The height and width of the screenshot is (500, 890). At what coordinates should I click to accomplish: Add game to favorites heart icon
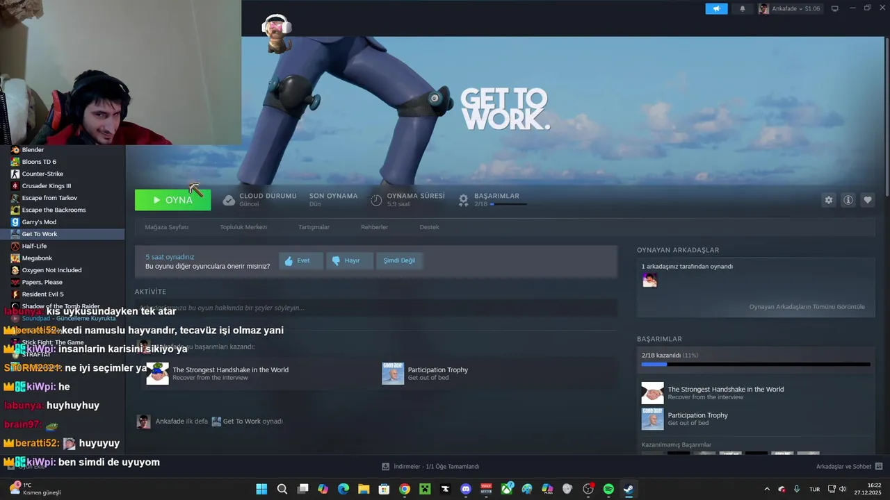click(868, 200)
